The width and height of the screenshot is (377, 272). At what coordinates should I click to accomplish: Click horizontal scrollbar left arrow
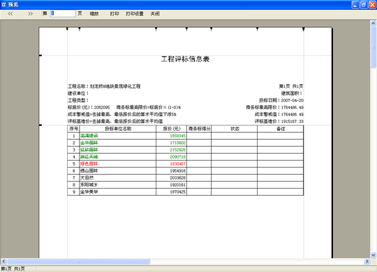point(3,262)
